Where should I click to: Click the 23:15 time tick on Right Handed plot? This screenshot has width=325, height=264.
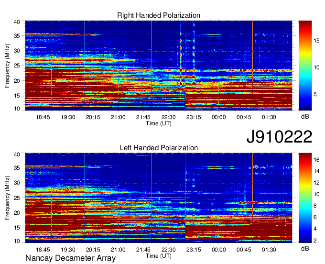pos(194,117)
